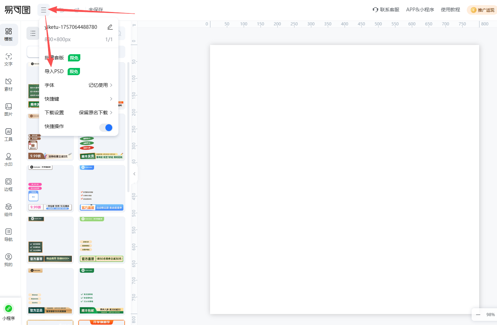Open the 边框 border panel
This screenshot has height=325, width=497.
coord(8,185)
